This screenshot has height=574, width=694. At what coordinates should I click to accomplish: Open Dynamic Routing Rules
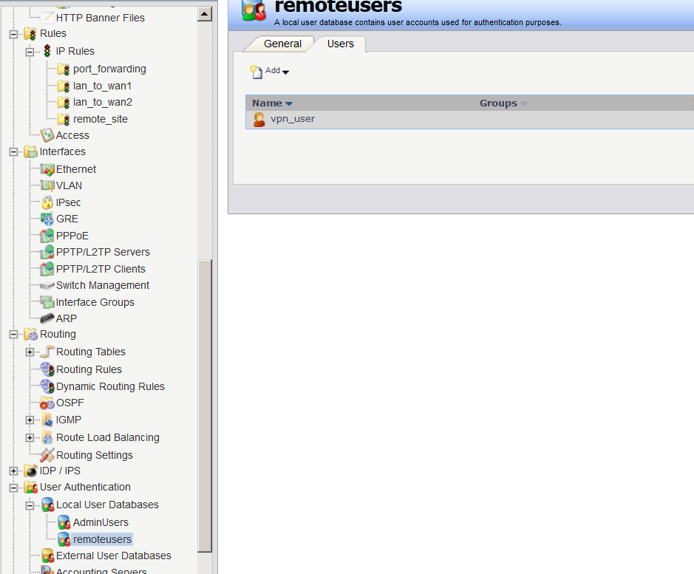110,386
